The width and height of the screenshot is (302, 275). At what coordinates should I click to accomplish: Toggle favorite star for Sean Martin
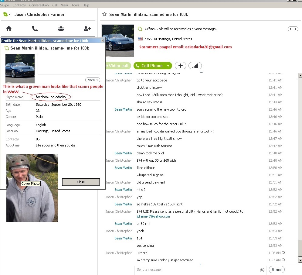104,14
